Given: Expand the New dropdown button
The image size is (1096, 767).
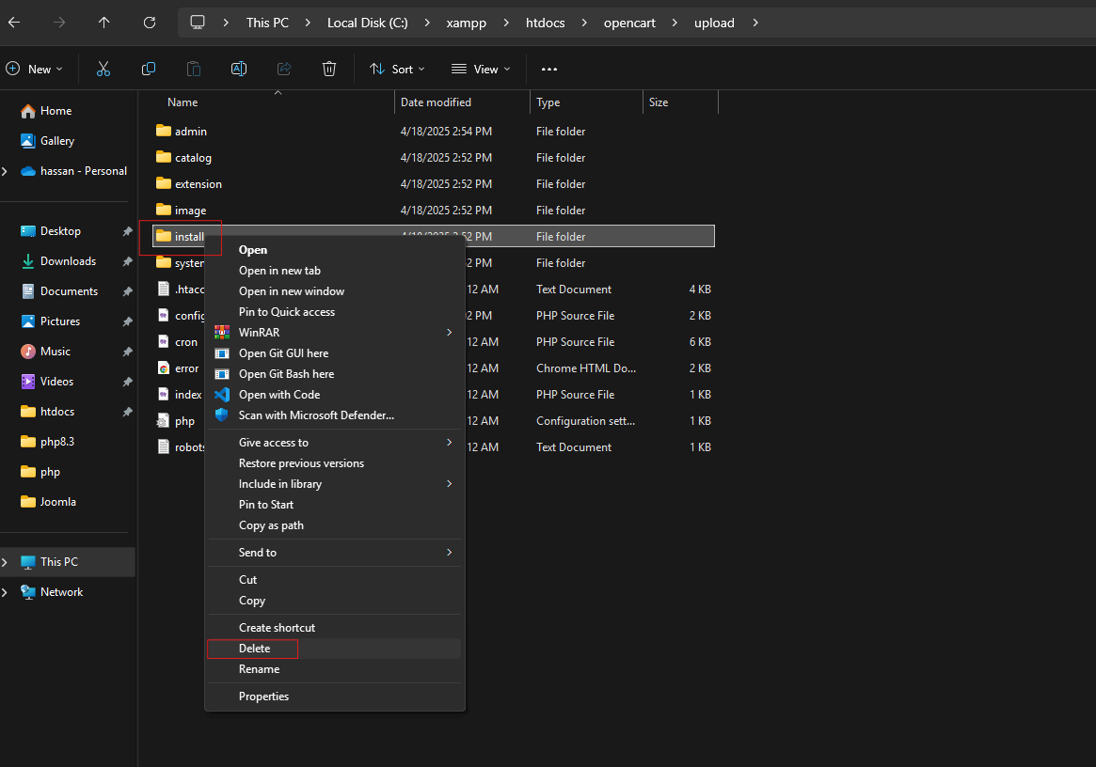Looking at the screenshot, I should coord(35,69).
